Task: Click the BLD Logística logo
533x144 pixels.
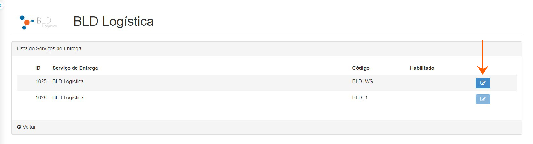Action: pos(38,22)
